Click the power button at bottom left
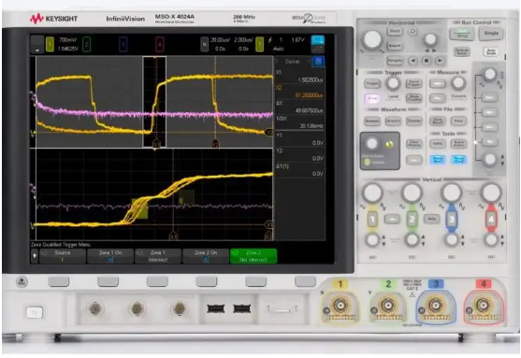Screen dimensions: 521x358 (x=35, y=312)
